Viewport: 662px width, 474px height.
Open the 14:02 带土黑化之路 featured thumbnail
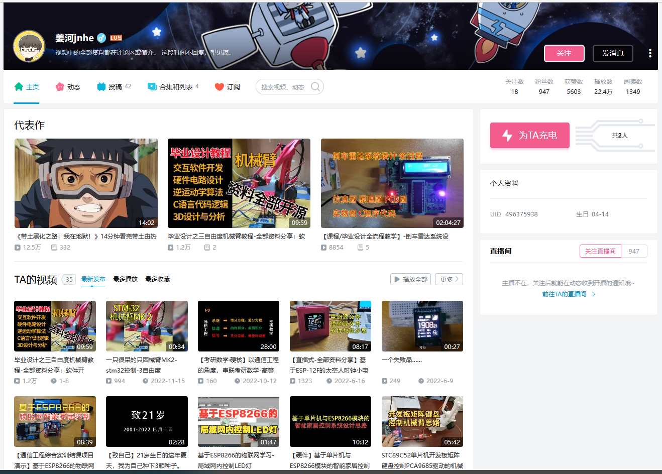pyautogui.click(x=86, y=183)
